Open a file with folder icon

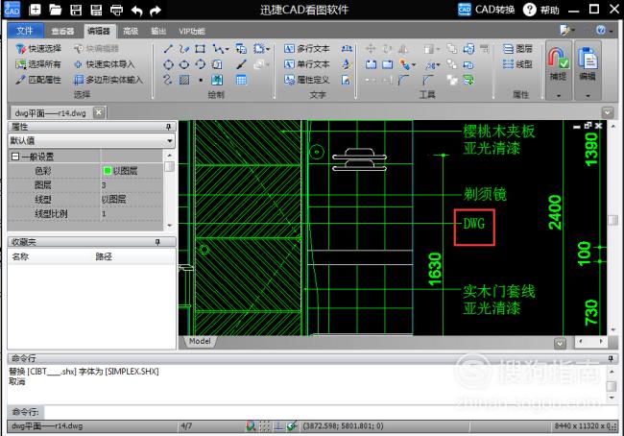[56, 10]
